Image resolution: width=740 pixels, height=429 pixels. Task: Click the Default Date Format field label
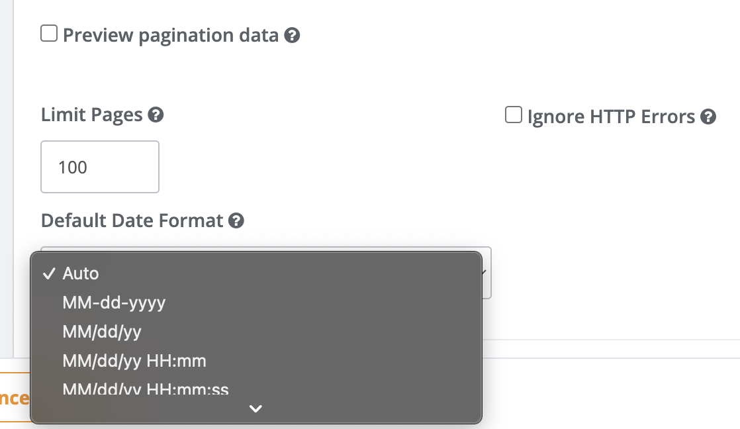(132, 220)
